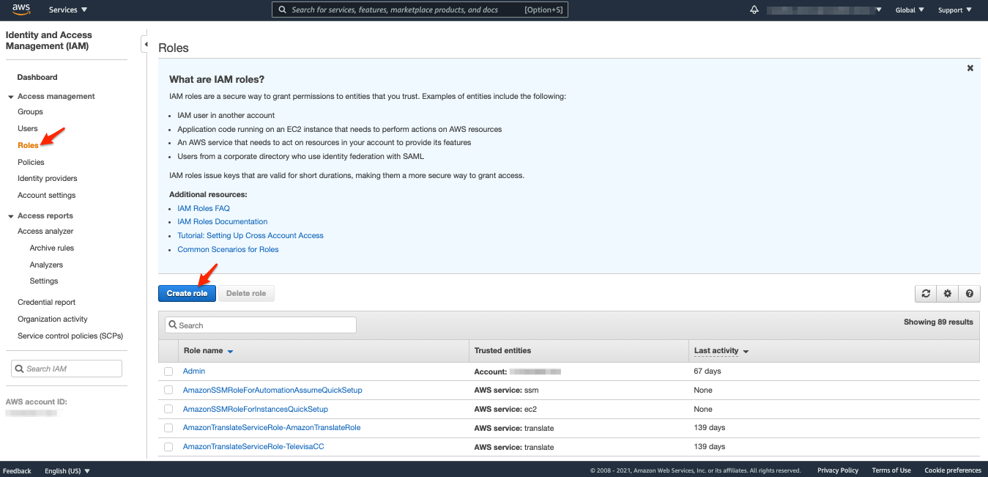Check AmazonSSMRoleForInstancesQuickSetup row checkbox

pos(168,410)
